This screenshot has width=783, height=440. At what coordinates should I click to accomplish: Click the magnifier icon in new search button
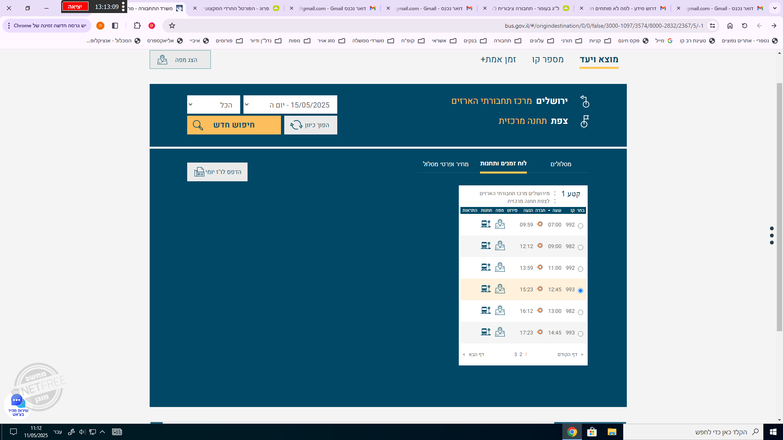point(198,125)
